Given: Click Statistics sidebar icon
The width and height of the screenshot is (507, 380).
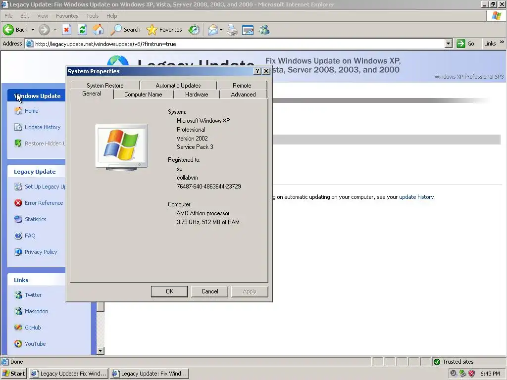Looking at the screenshot, I should 18,219.
